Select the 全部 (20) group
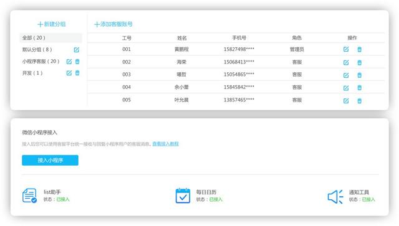 50,38
